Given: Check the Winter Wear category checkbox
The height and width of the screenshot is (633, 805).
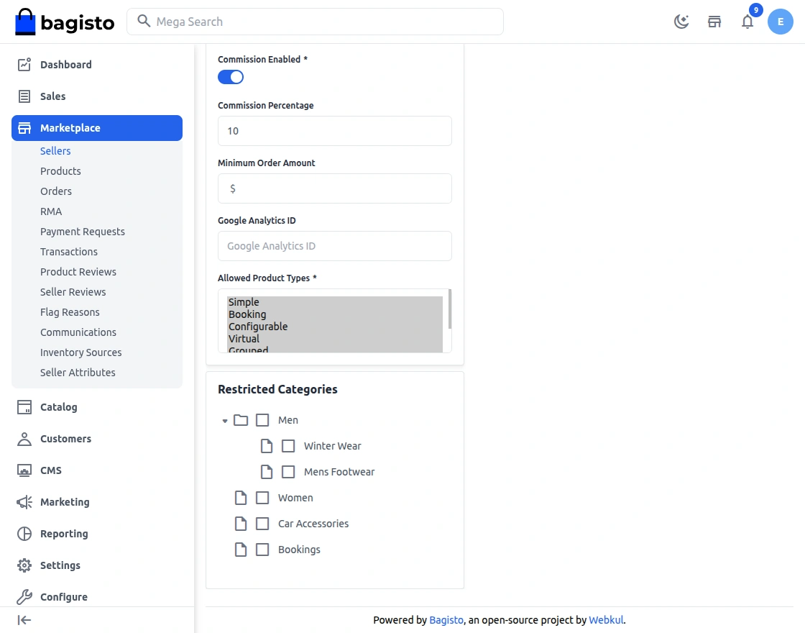Looking at the screenshot, I should point(288,446).
